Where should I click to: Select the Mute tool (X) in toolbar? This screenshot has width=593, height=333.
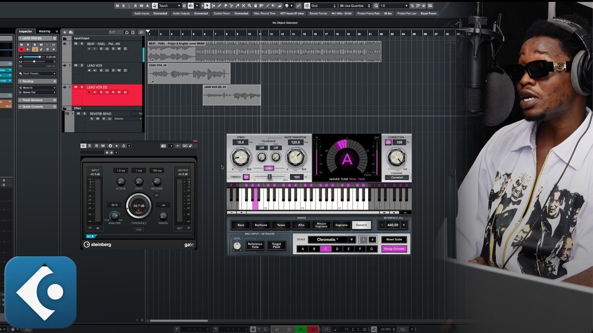tap(243, 6)
